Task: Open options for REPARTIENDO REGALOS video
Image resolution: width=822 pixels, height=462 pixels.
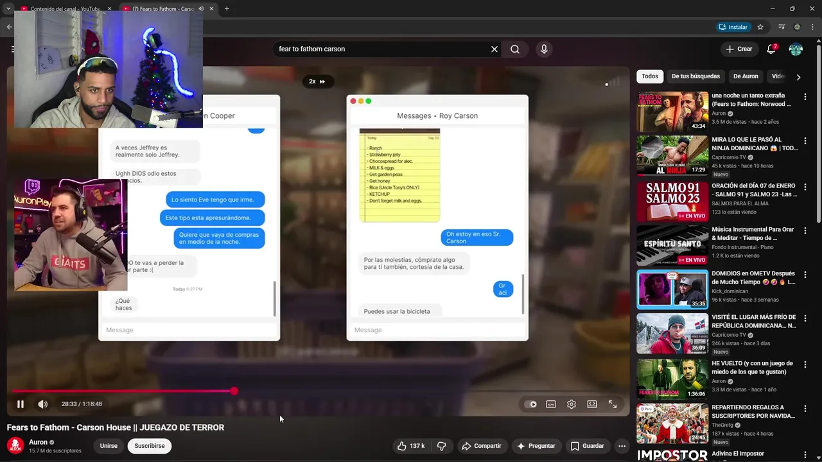Action: [x=805, y=408]
